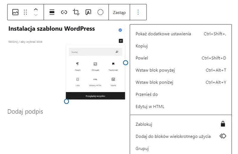The width and height of the screenshot is (238, 154).
Task: Click the image block type icon
Action: [x=15, y=12]
